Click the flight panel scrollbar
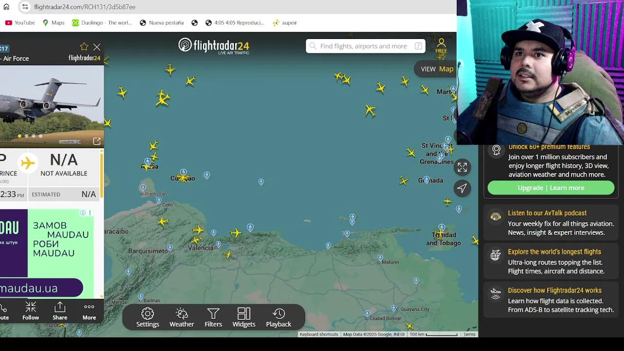 (102, 175)
